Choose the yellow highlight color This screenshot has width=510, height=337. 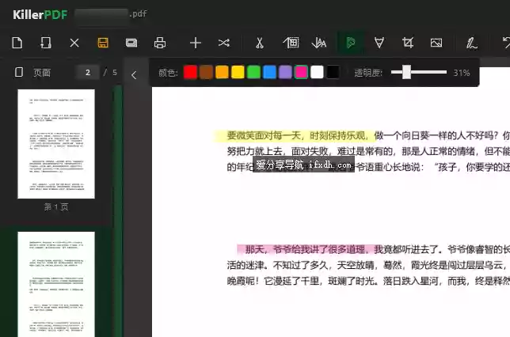tap(238, 72)
